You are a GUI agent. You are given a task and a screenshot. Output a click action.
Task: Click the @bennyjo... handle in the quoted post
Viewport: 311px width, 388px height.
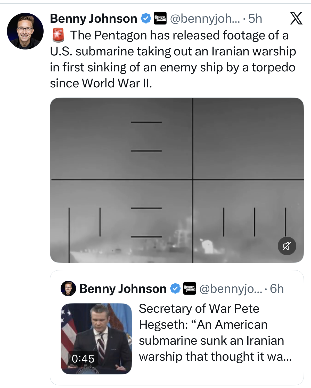231,288
